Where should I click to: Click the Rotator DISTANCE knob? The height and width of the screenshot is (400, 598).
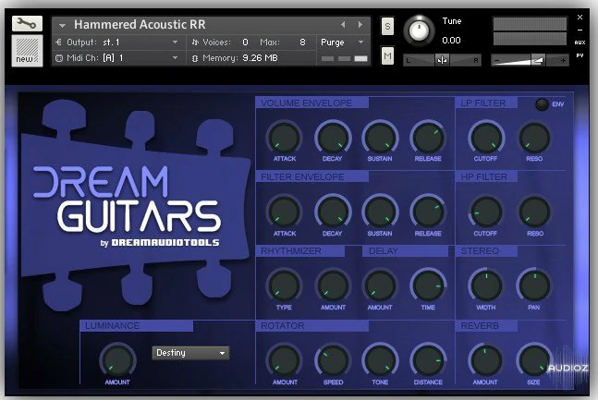[x=428, y=360]
